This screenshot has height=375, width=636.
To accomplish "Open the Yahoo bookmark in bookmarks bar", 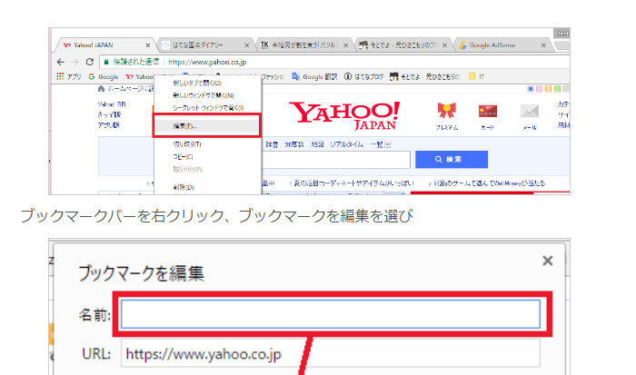I will tap(139, 76).
